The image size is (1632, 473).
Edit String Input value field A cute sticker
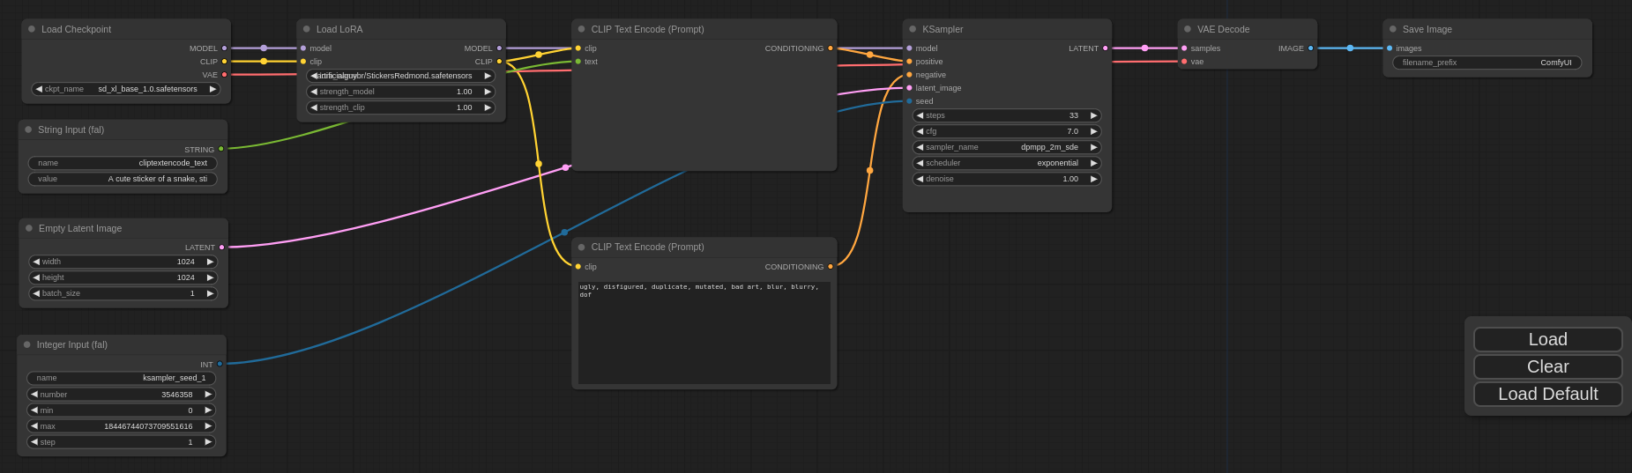[x=123, y=179]
